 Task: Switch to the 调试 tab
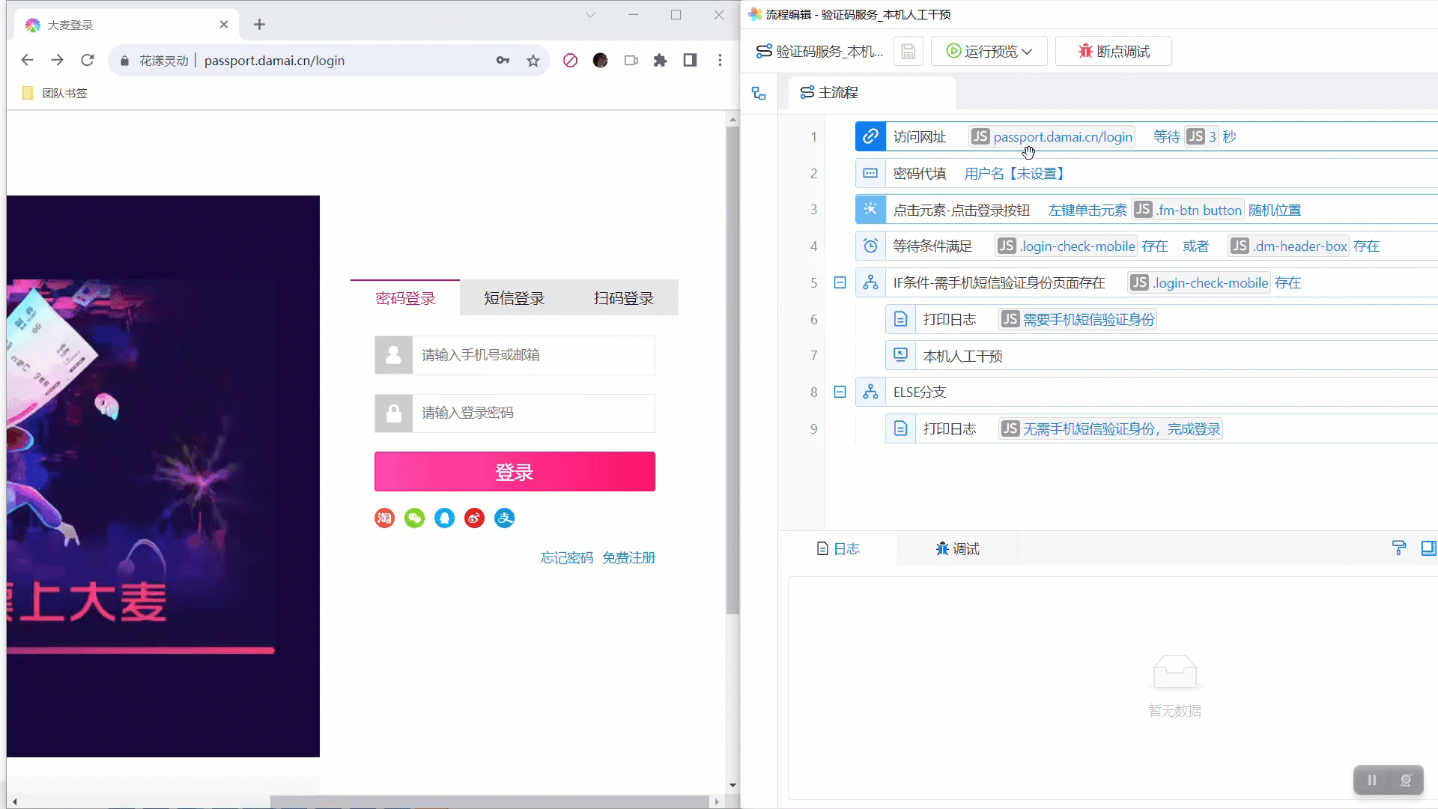click(957, 549)
